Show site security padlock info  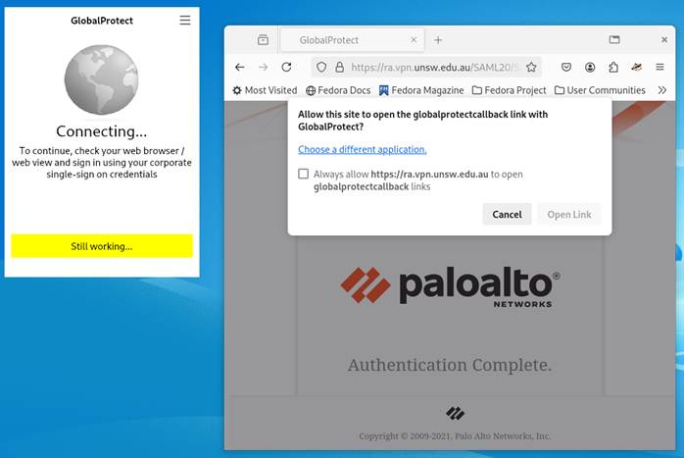click(339, 68)
